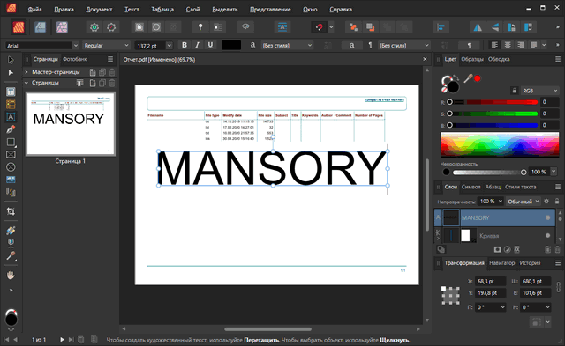Click the Alignment toolbar icon
The width and height of the screenshot is (565, 346).
(441, 27)
